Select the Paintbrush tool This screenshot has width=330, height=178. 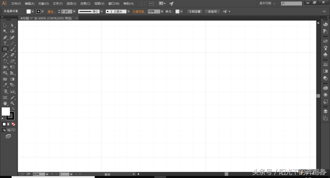(x=12, y=49)
